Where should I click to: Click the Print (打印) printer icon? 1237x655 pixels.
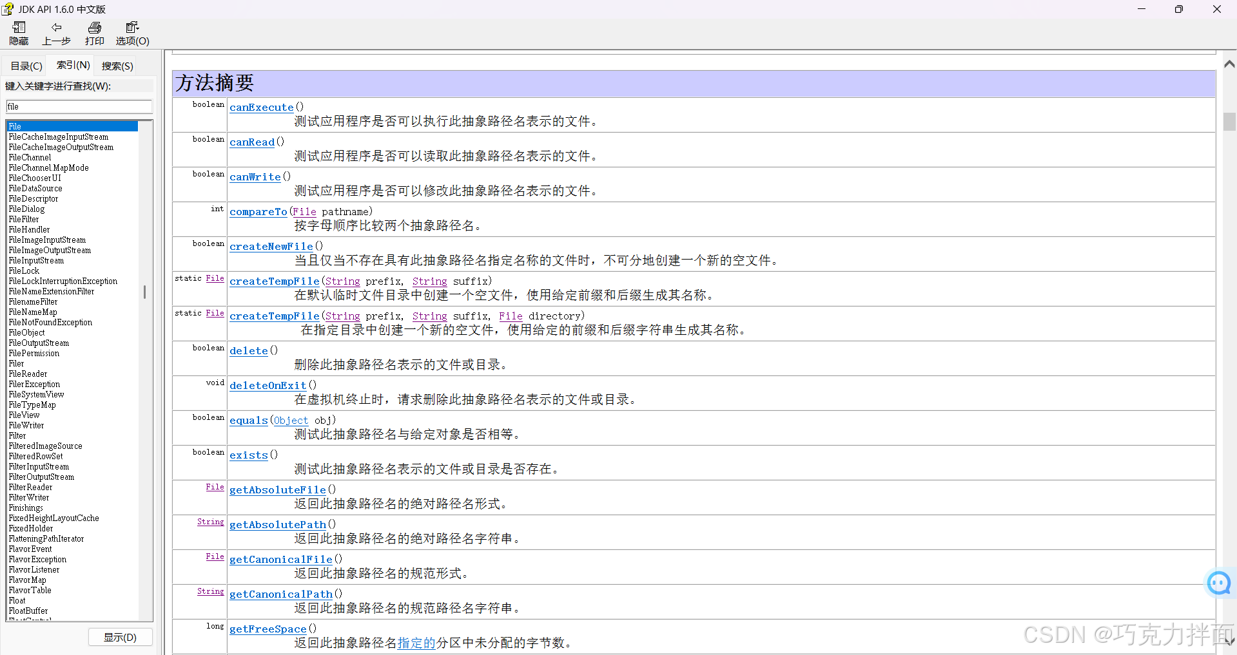[95, 28]
